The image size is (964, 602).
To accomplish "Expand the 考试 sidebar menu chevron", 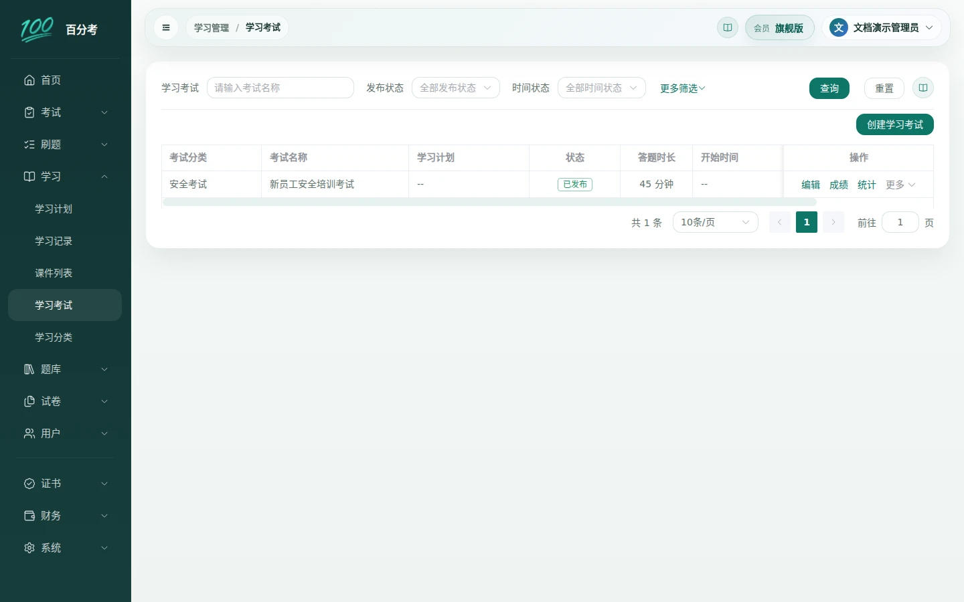I will coord(104,112).
